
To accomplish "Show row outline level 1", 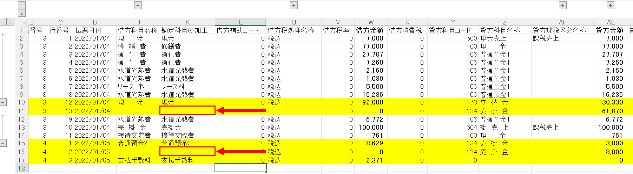I will (x=3, y=22).
